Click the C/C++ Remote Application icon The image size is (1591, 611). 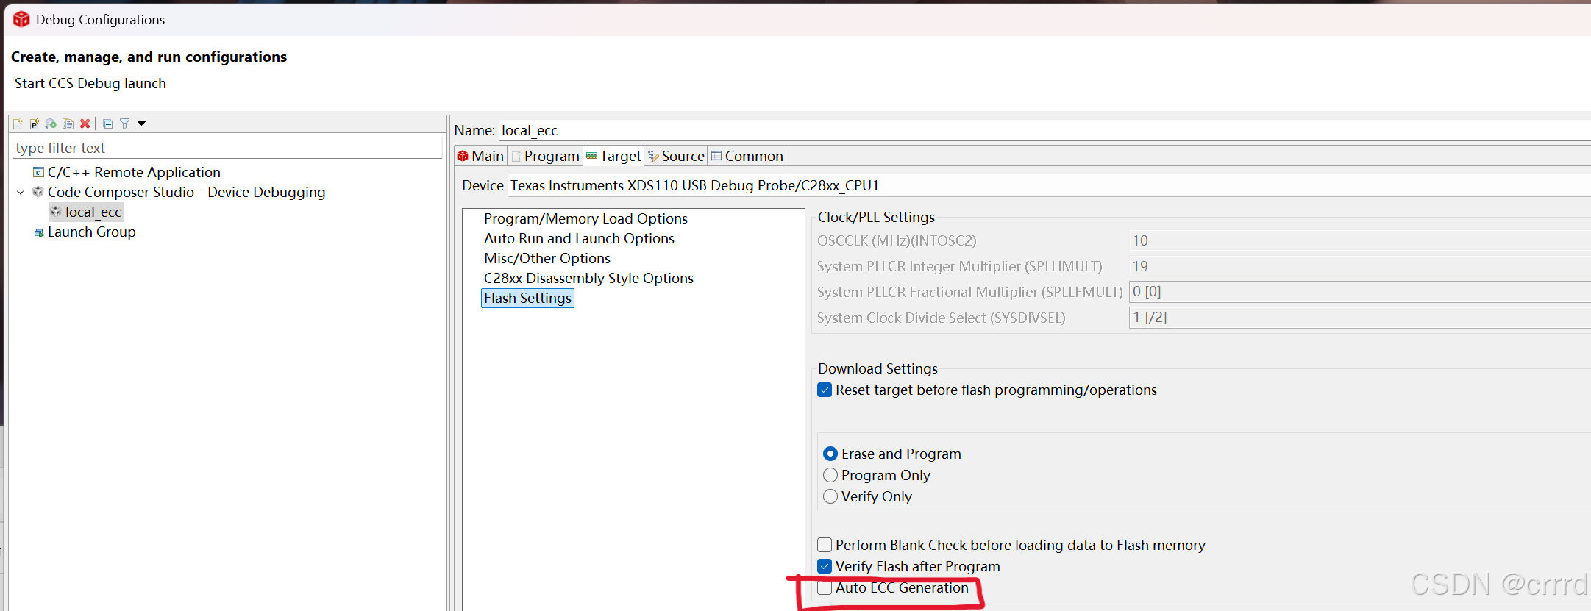38,172
